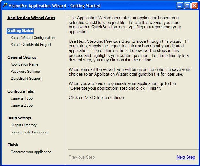
Task: Select Generate your application step
Action: [x=31, y=152]
